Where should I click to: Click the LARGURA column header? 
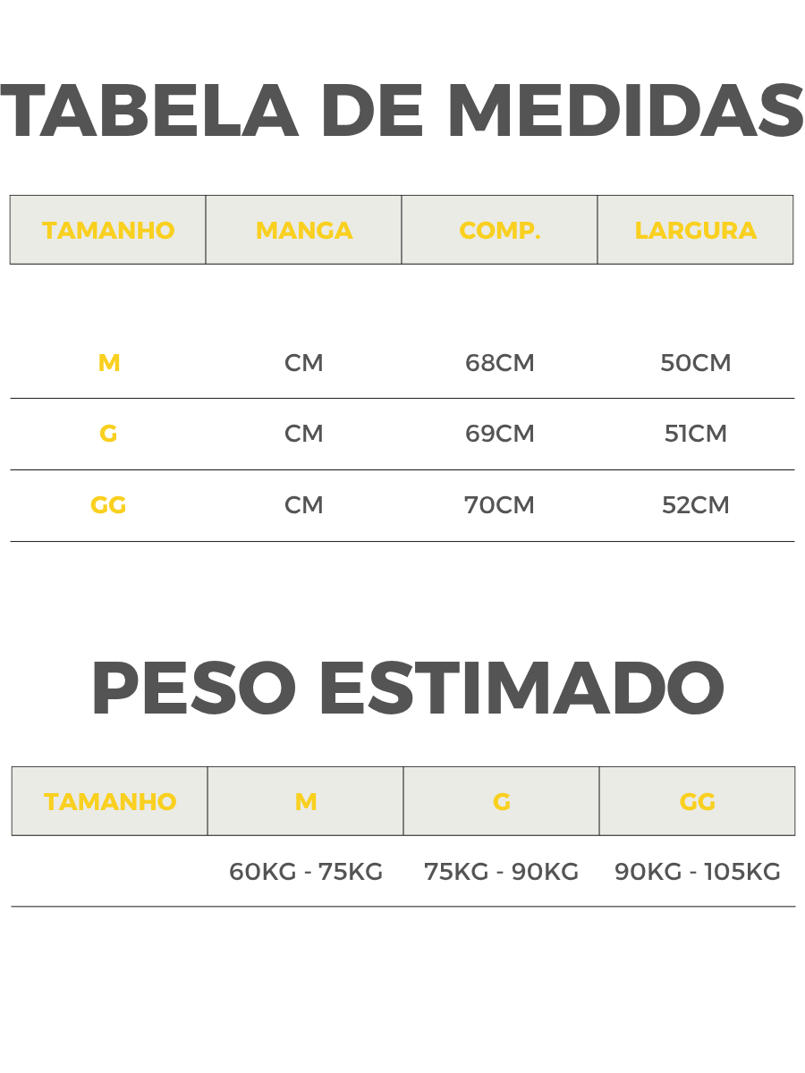[696, 231]
